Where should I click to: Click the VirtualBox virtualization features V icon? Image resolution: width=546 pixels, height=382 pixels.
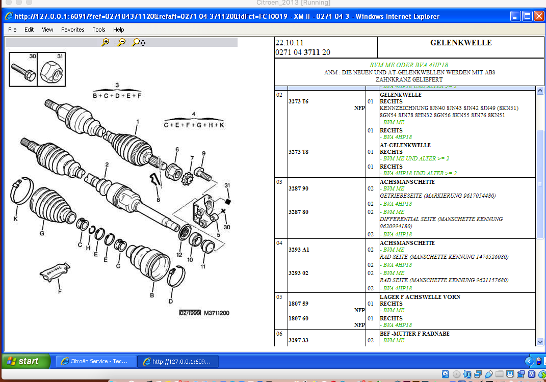point(531,374)
